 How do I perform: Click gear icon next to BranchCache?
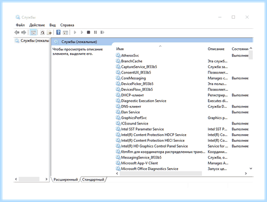point(118,61)
